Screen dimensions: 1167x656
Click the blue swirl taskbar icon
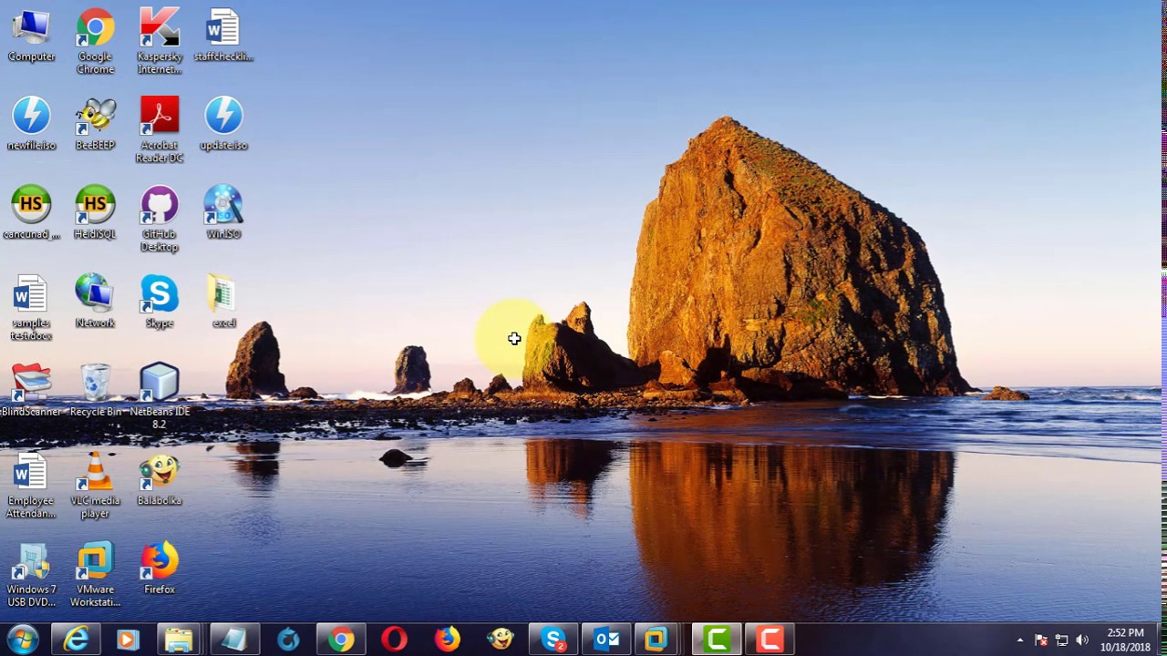(288, 639)
